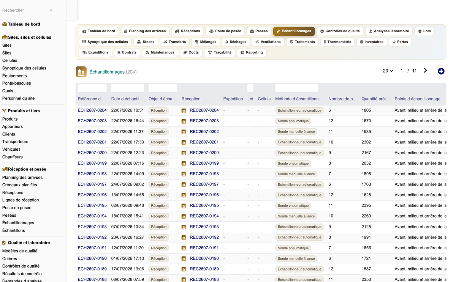Click the reception icon beside REC2607-0197
The height and width of the screenshot is (282, 456).
[x=184, y=184]
